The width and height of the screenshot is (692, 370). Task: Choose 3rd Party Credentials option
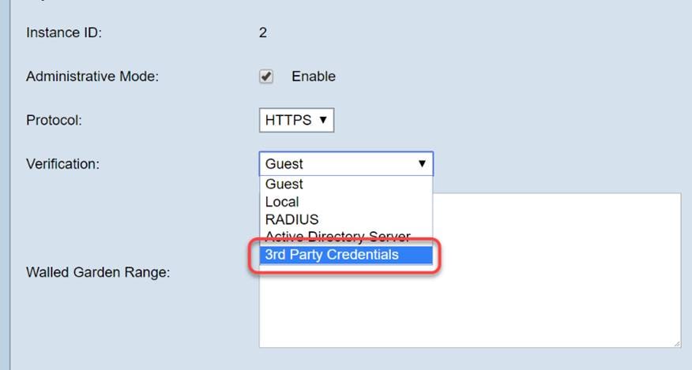(332, 255)
